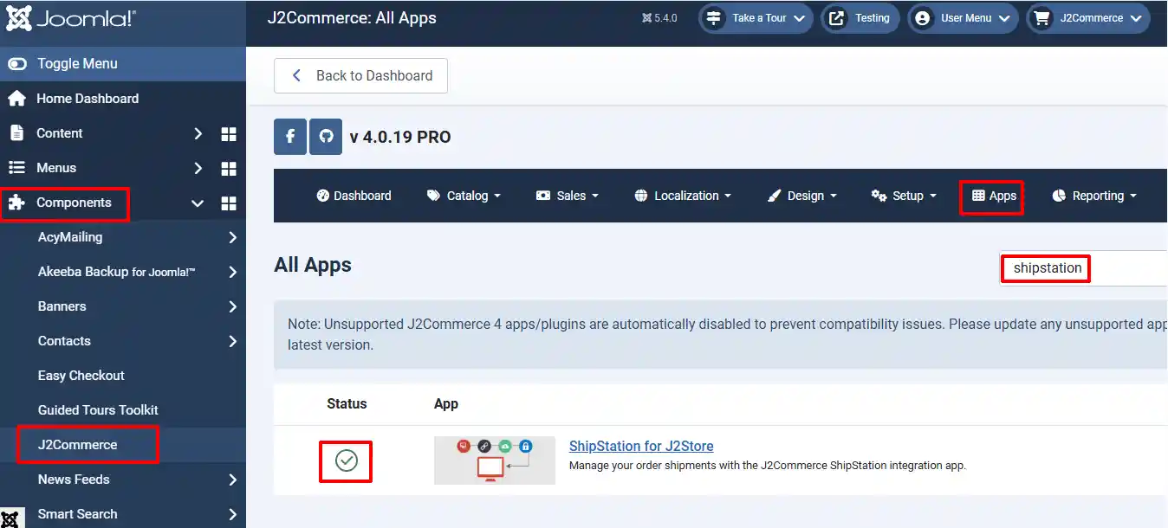
Task: Click the App column header
Action: click(x=446, y=404)
